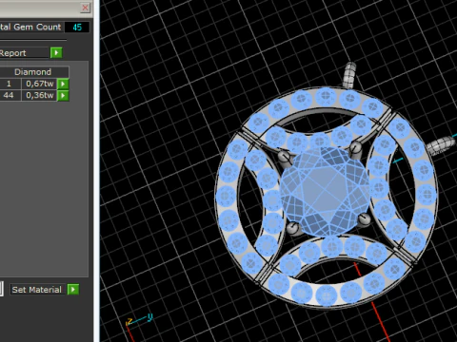Select the 0,67tw weight cell
Viewport: 457px width, 342px height.
tap(39, 84)
